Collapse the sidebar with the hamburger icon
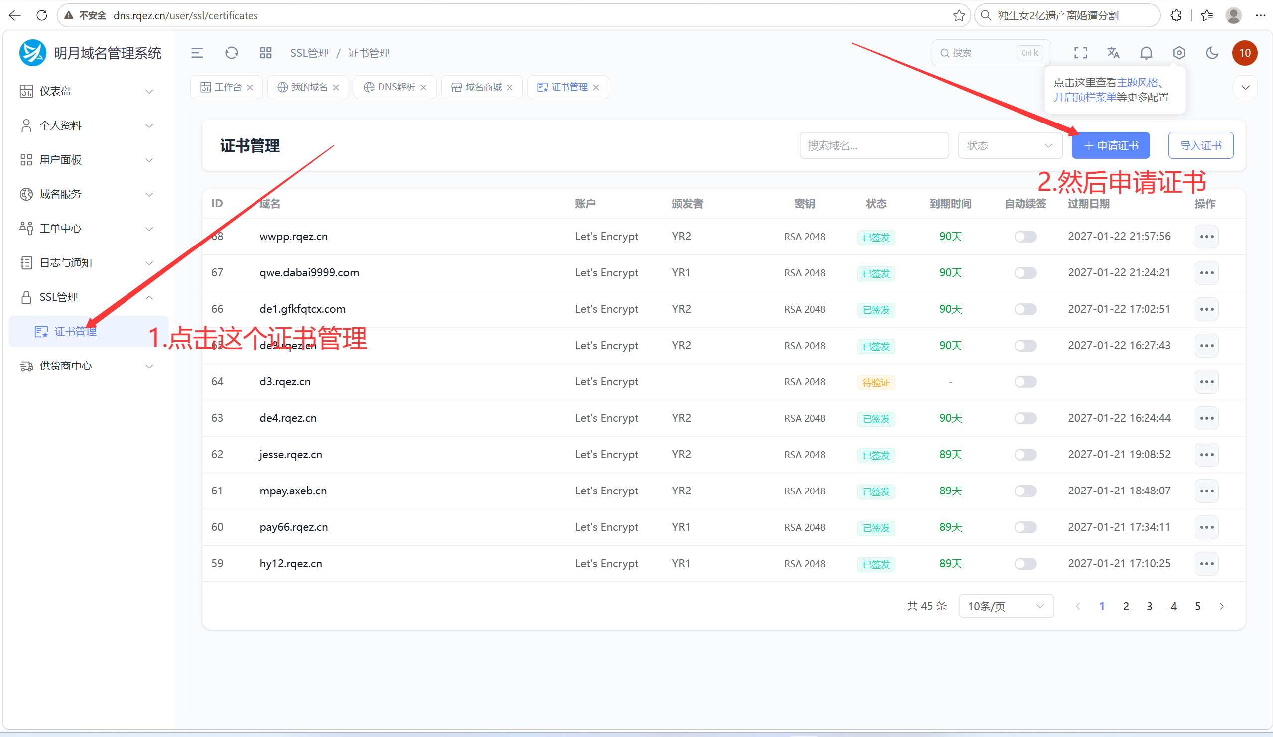The image size is (1273, 737). tap(197, 53)
